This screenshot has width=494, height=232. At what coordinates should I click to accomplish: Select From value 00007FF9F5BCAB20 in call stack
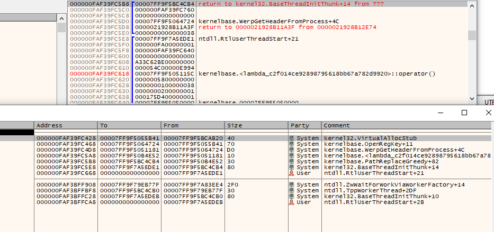(x=194, y=138)
